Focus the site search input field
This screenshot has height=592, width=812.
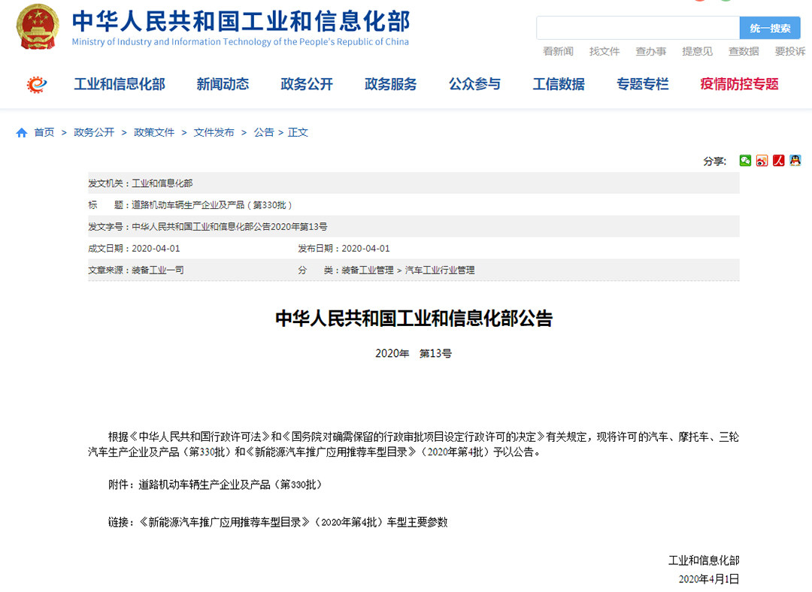638,29
